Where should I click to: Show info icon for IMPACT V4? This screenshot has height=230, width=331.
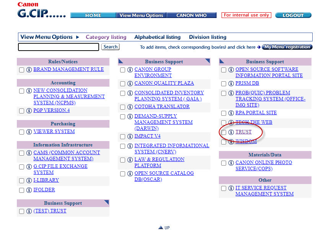(x=130, y=136)
